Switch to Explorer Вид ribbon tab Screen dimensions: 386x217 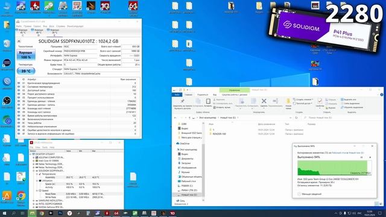(x=215, y=95)
